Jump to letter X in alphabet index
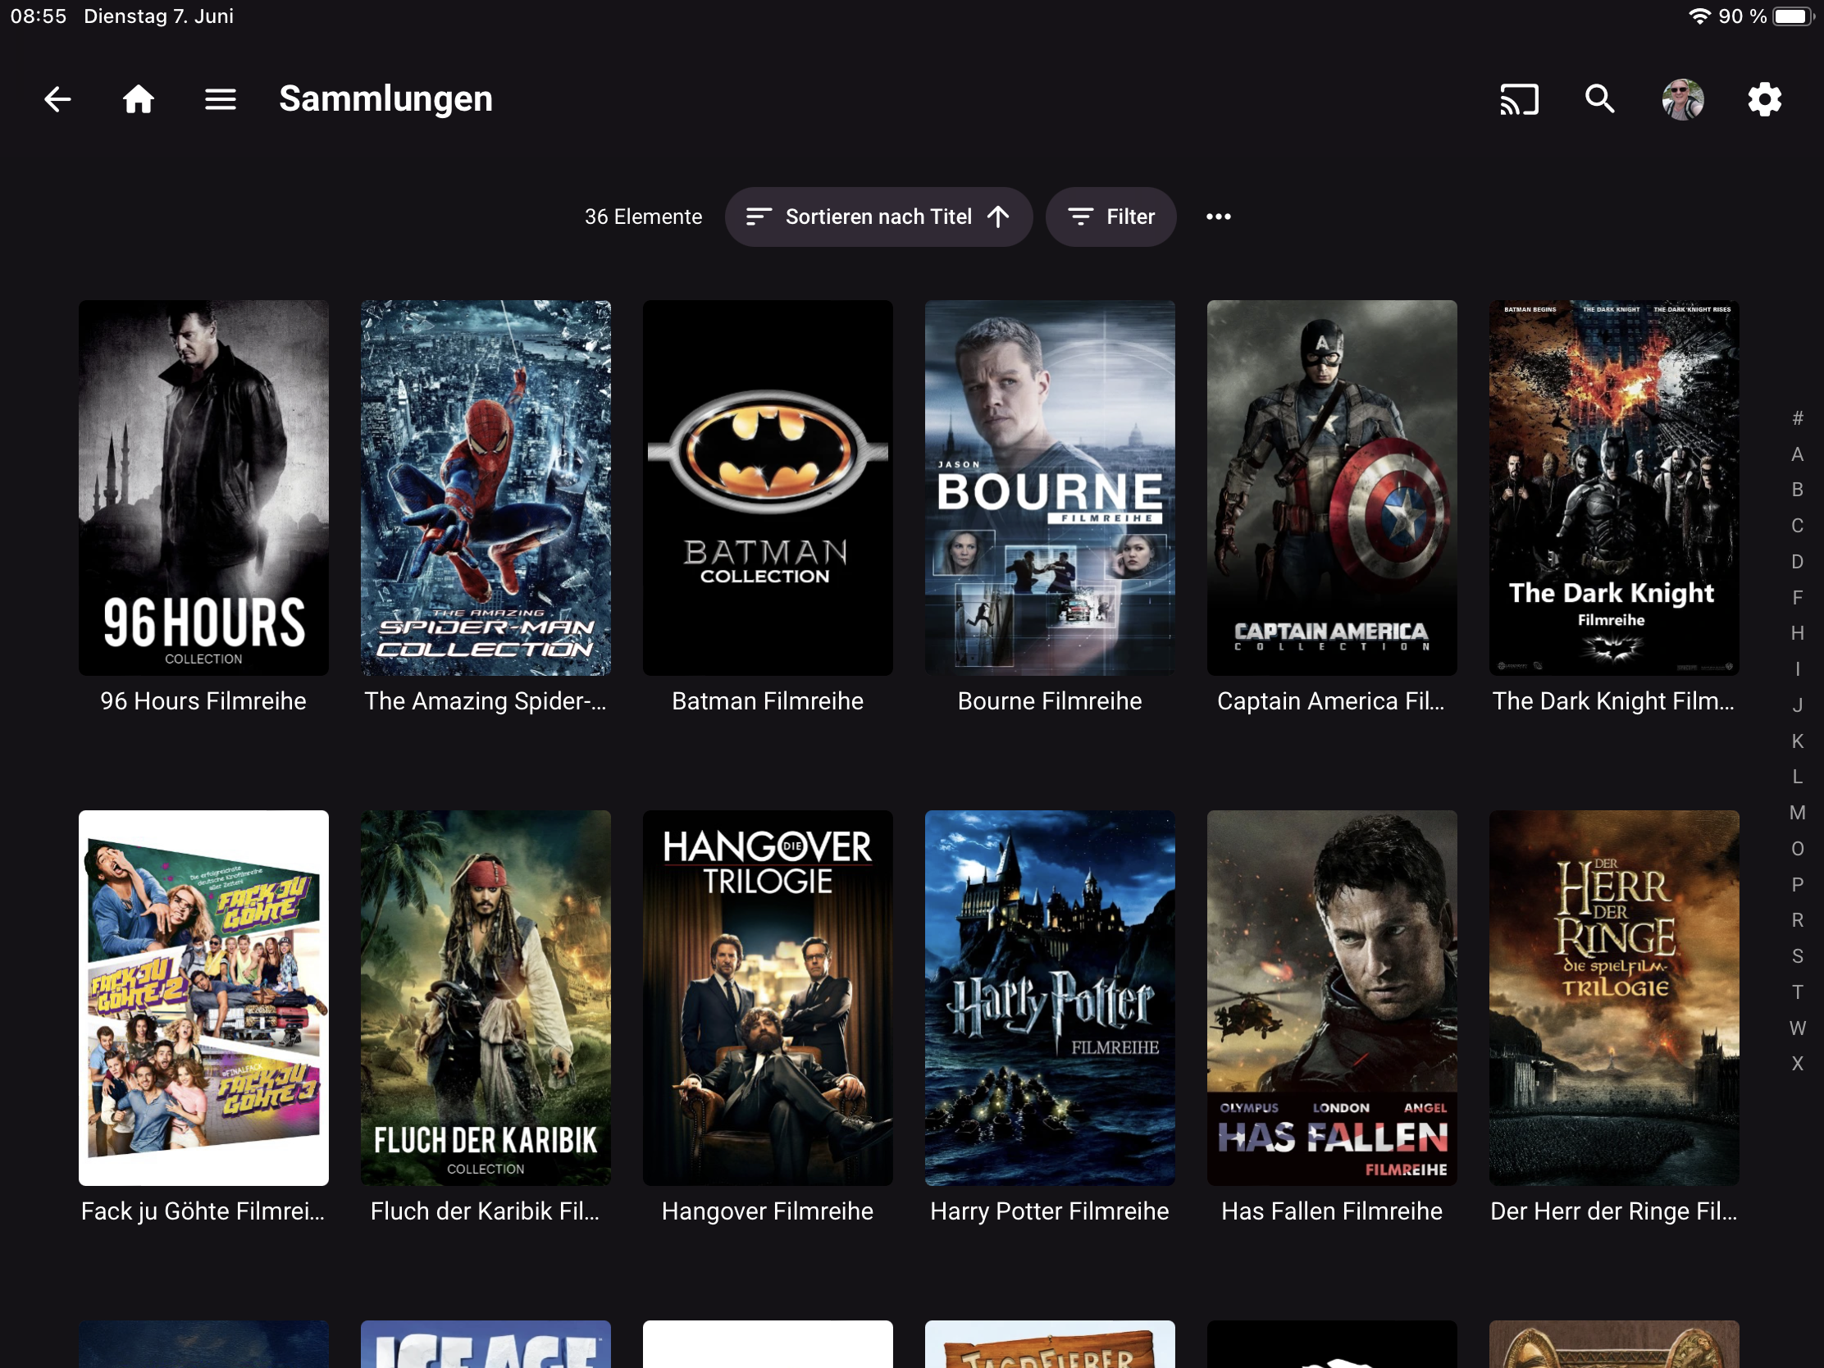This screenshot has height=1368, width=1824. tap(1798, 1064)
